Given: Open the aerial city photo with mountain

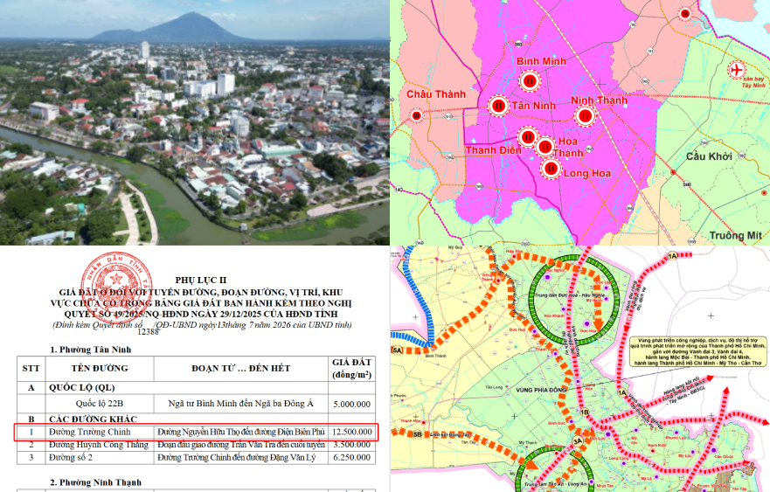Looking at the screenshot, I should pos(194,122).
